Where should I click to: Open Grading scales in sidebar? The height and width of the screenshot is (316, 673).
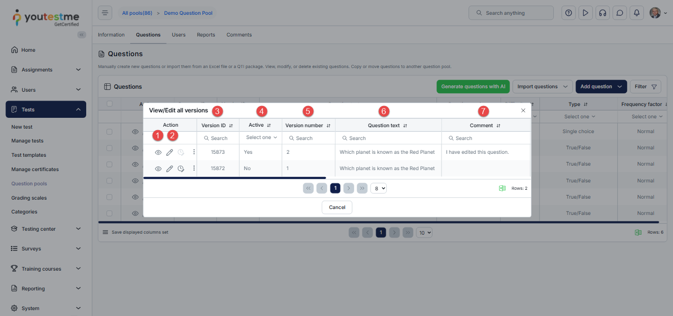tap(29, 198)
